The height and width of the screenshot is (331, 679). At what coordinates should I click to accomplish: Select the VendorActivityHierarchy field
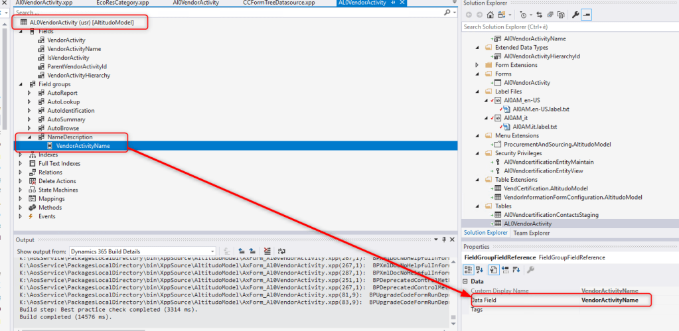tap(78, 76)
